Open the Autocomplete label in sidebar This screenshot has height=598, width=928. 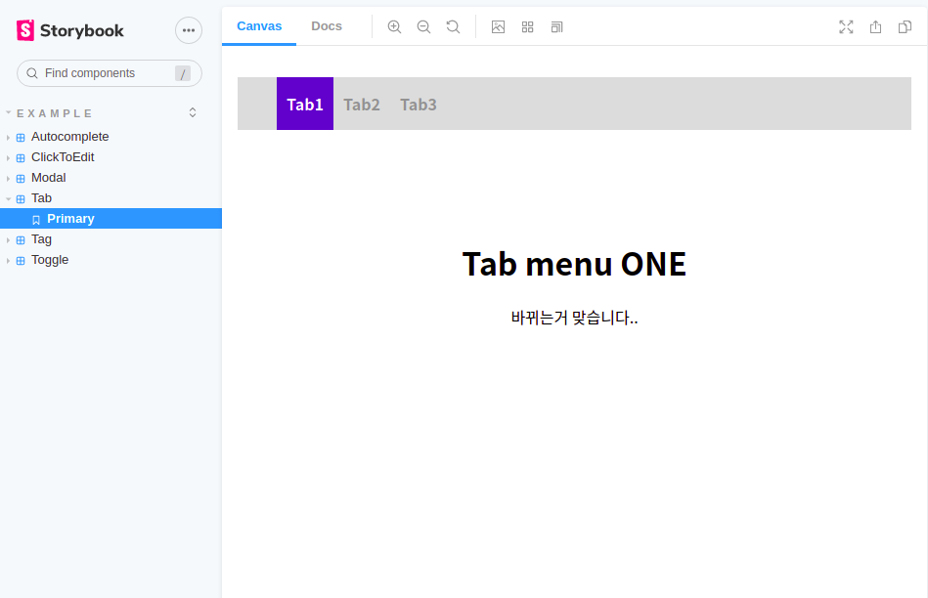(x=69, y=137)
